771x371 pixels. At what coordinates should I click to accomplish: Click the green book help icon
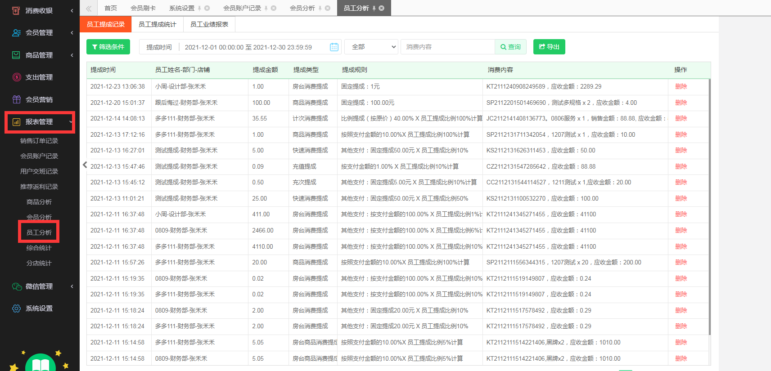point(41,363)
